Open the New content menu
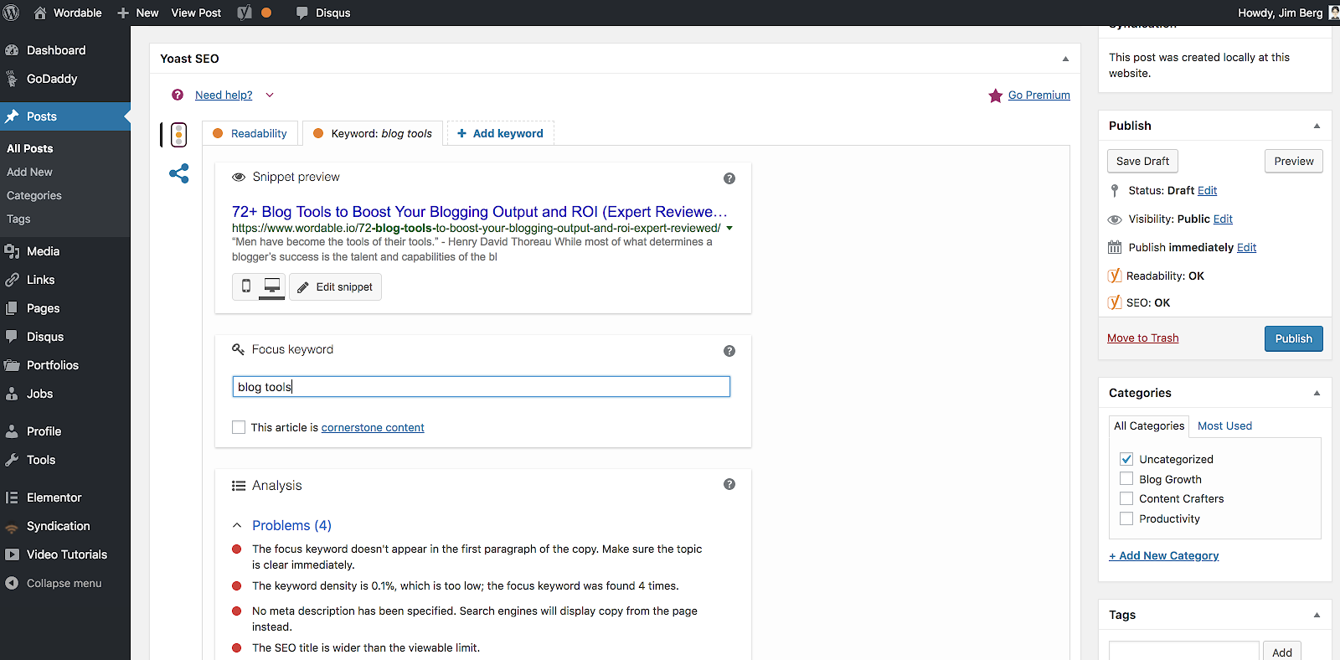1340x660 pixels. point(137,13)
